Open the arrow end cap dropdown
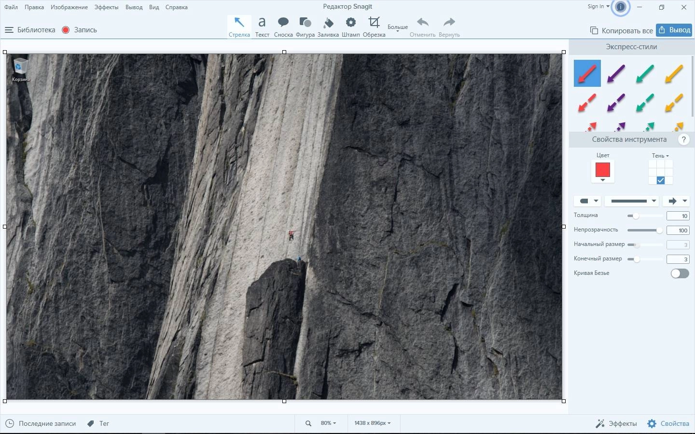This screenshot has height=434, width=695. [x=676, y=201]
